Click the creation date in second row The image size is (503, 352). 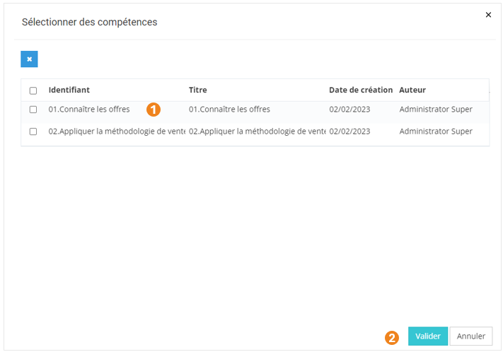click(349, 131)
